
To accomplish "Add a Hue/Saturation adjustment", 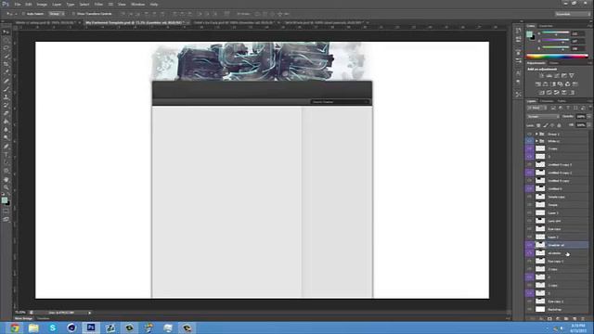I will 538,84.
